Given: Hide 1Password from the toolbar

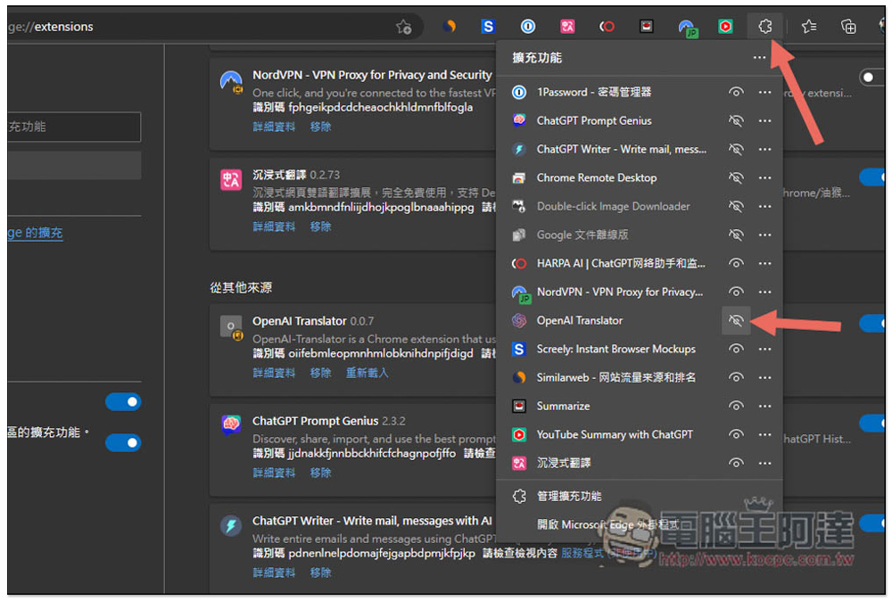Looking at the screenshot, I should (736, 92).
